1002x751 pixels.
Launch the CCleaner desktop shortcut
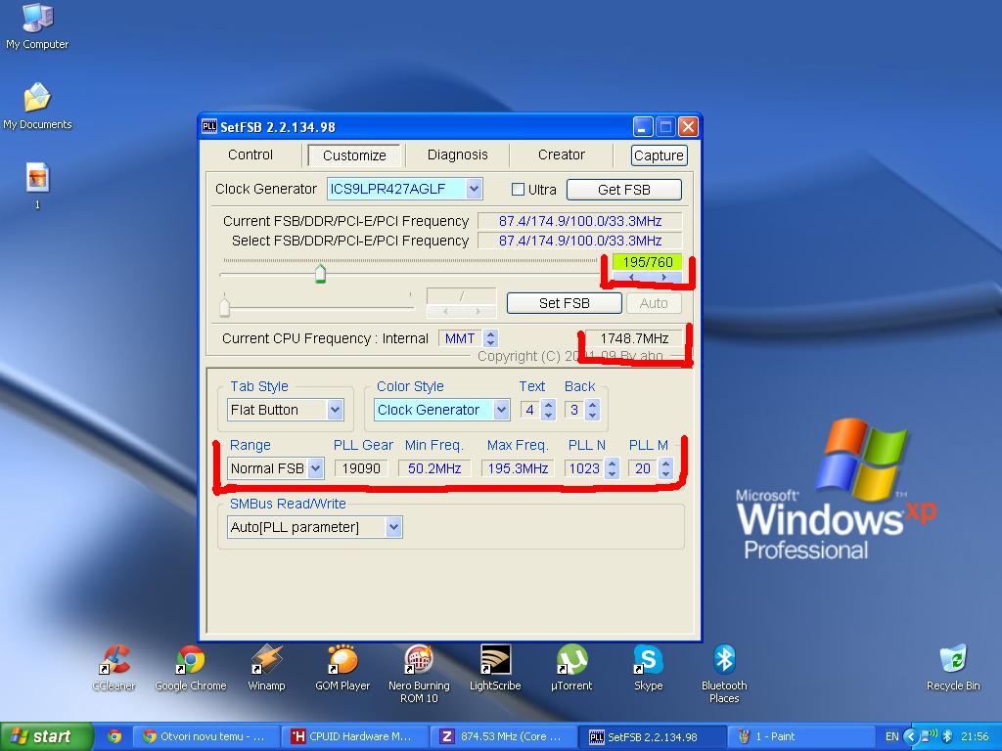[x=114, y=667]
